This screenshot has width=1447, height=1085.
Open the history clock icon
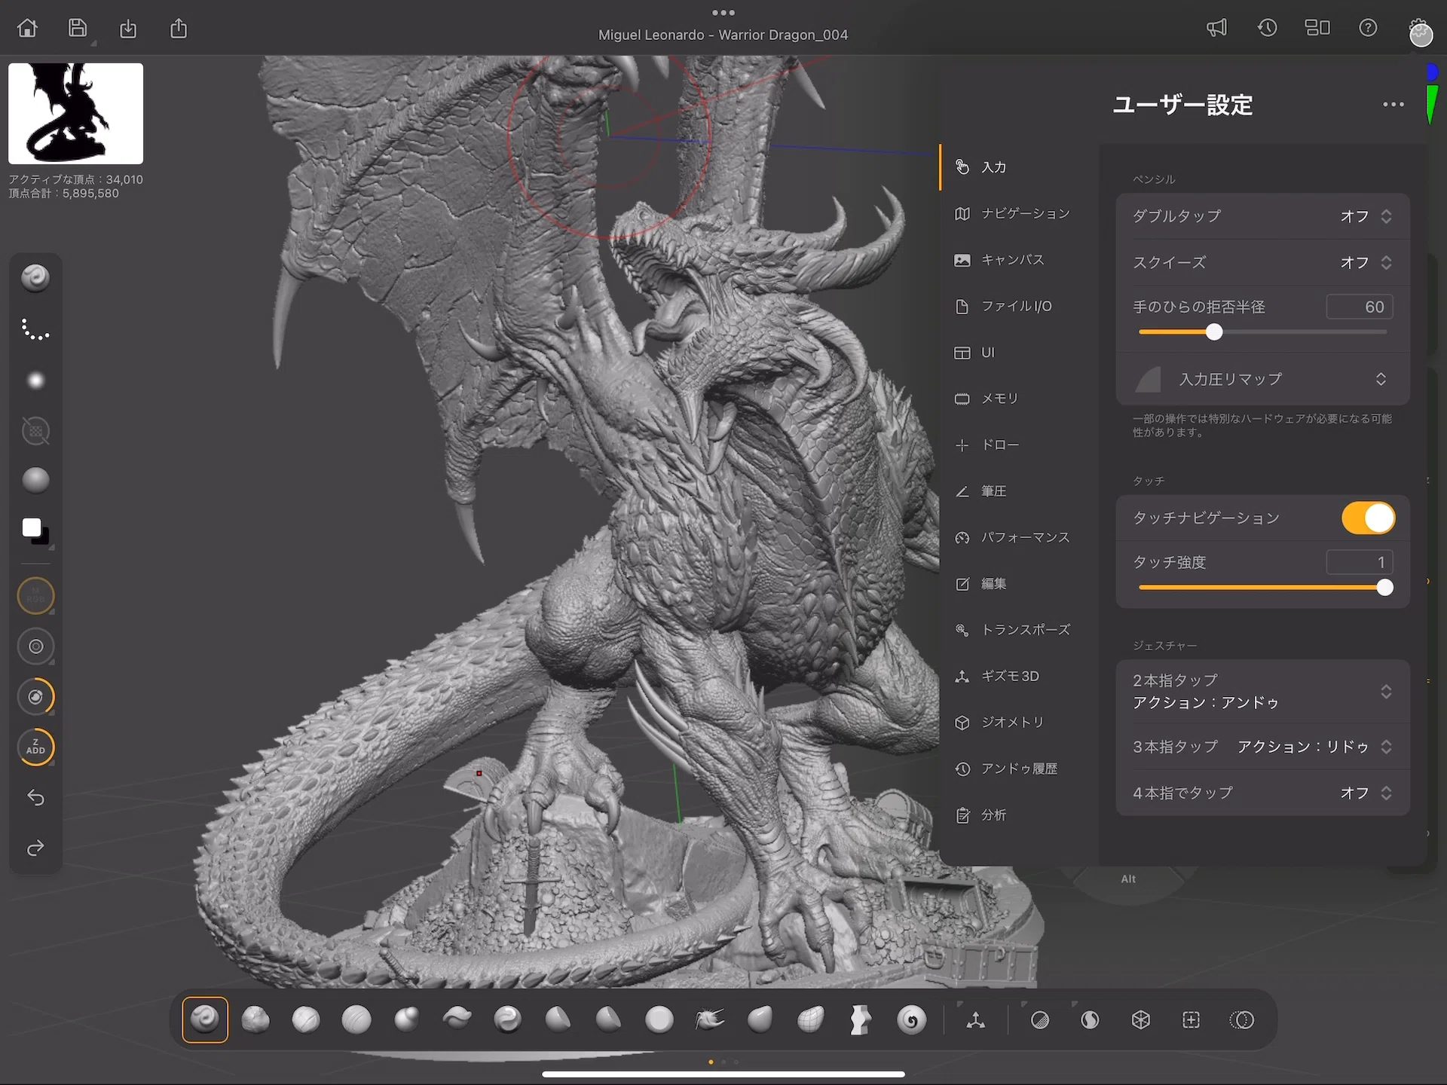(1267, 29)
